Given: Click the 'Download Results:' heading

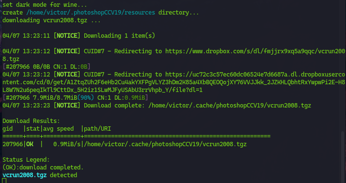Looking at the screenshot, I should pos(31,121).
